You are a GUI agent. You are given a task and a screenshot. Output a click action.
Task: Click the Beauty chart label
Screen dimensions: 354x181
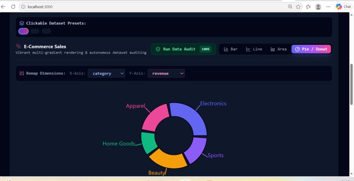[x=157, y=173]
